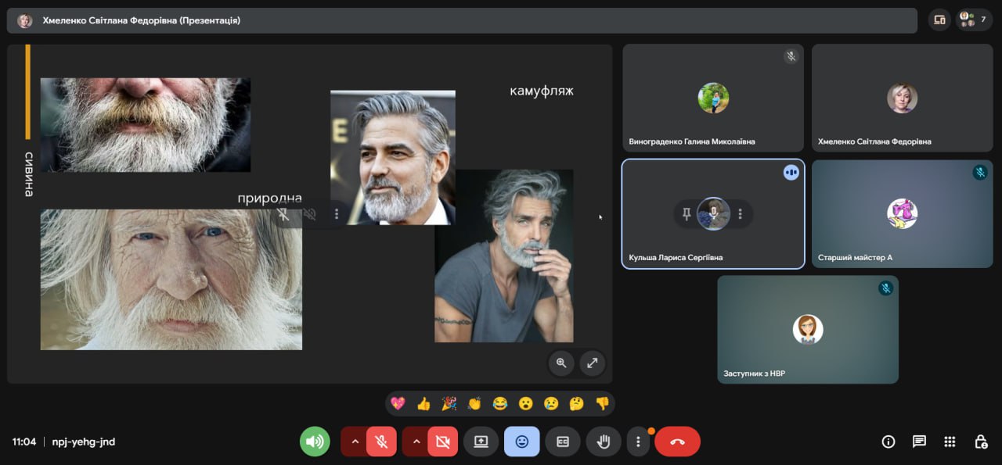This screenshot has height=465, width=1002.
Task: Toggle the green speaker audio button
Action: tap(315, 442)
